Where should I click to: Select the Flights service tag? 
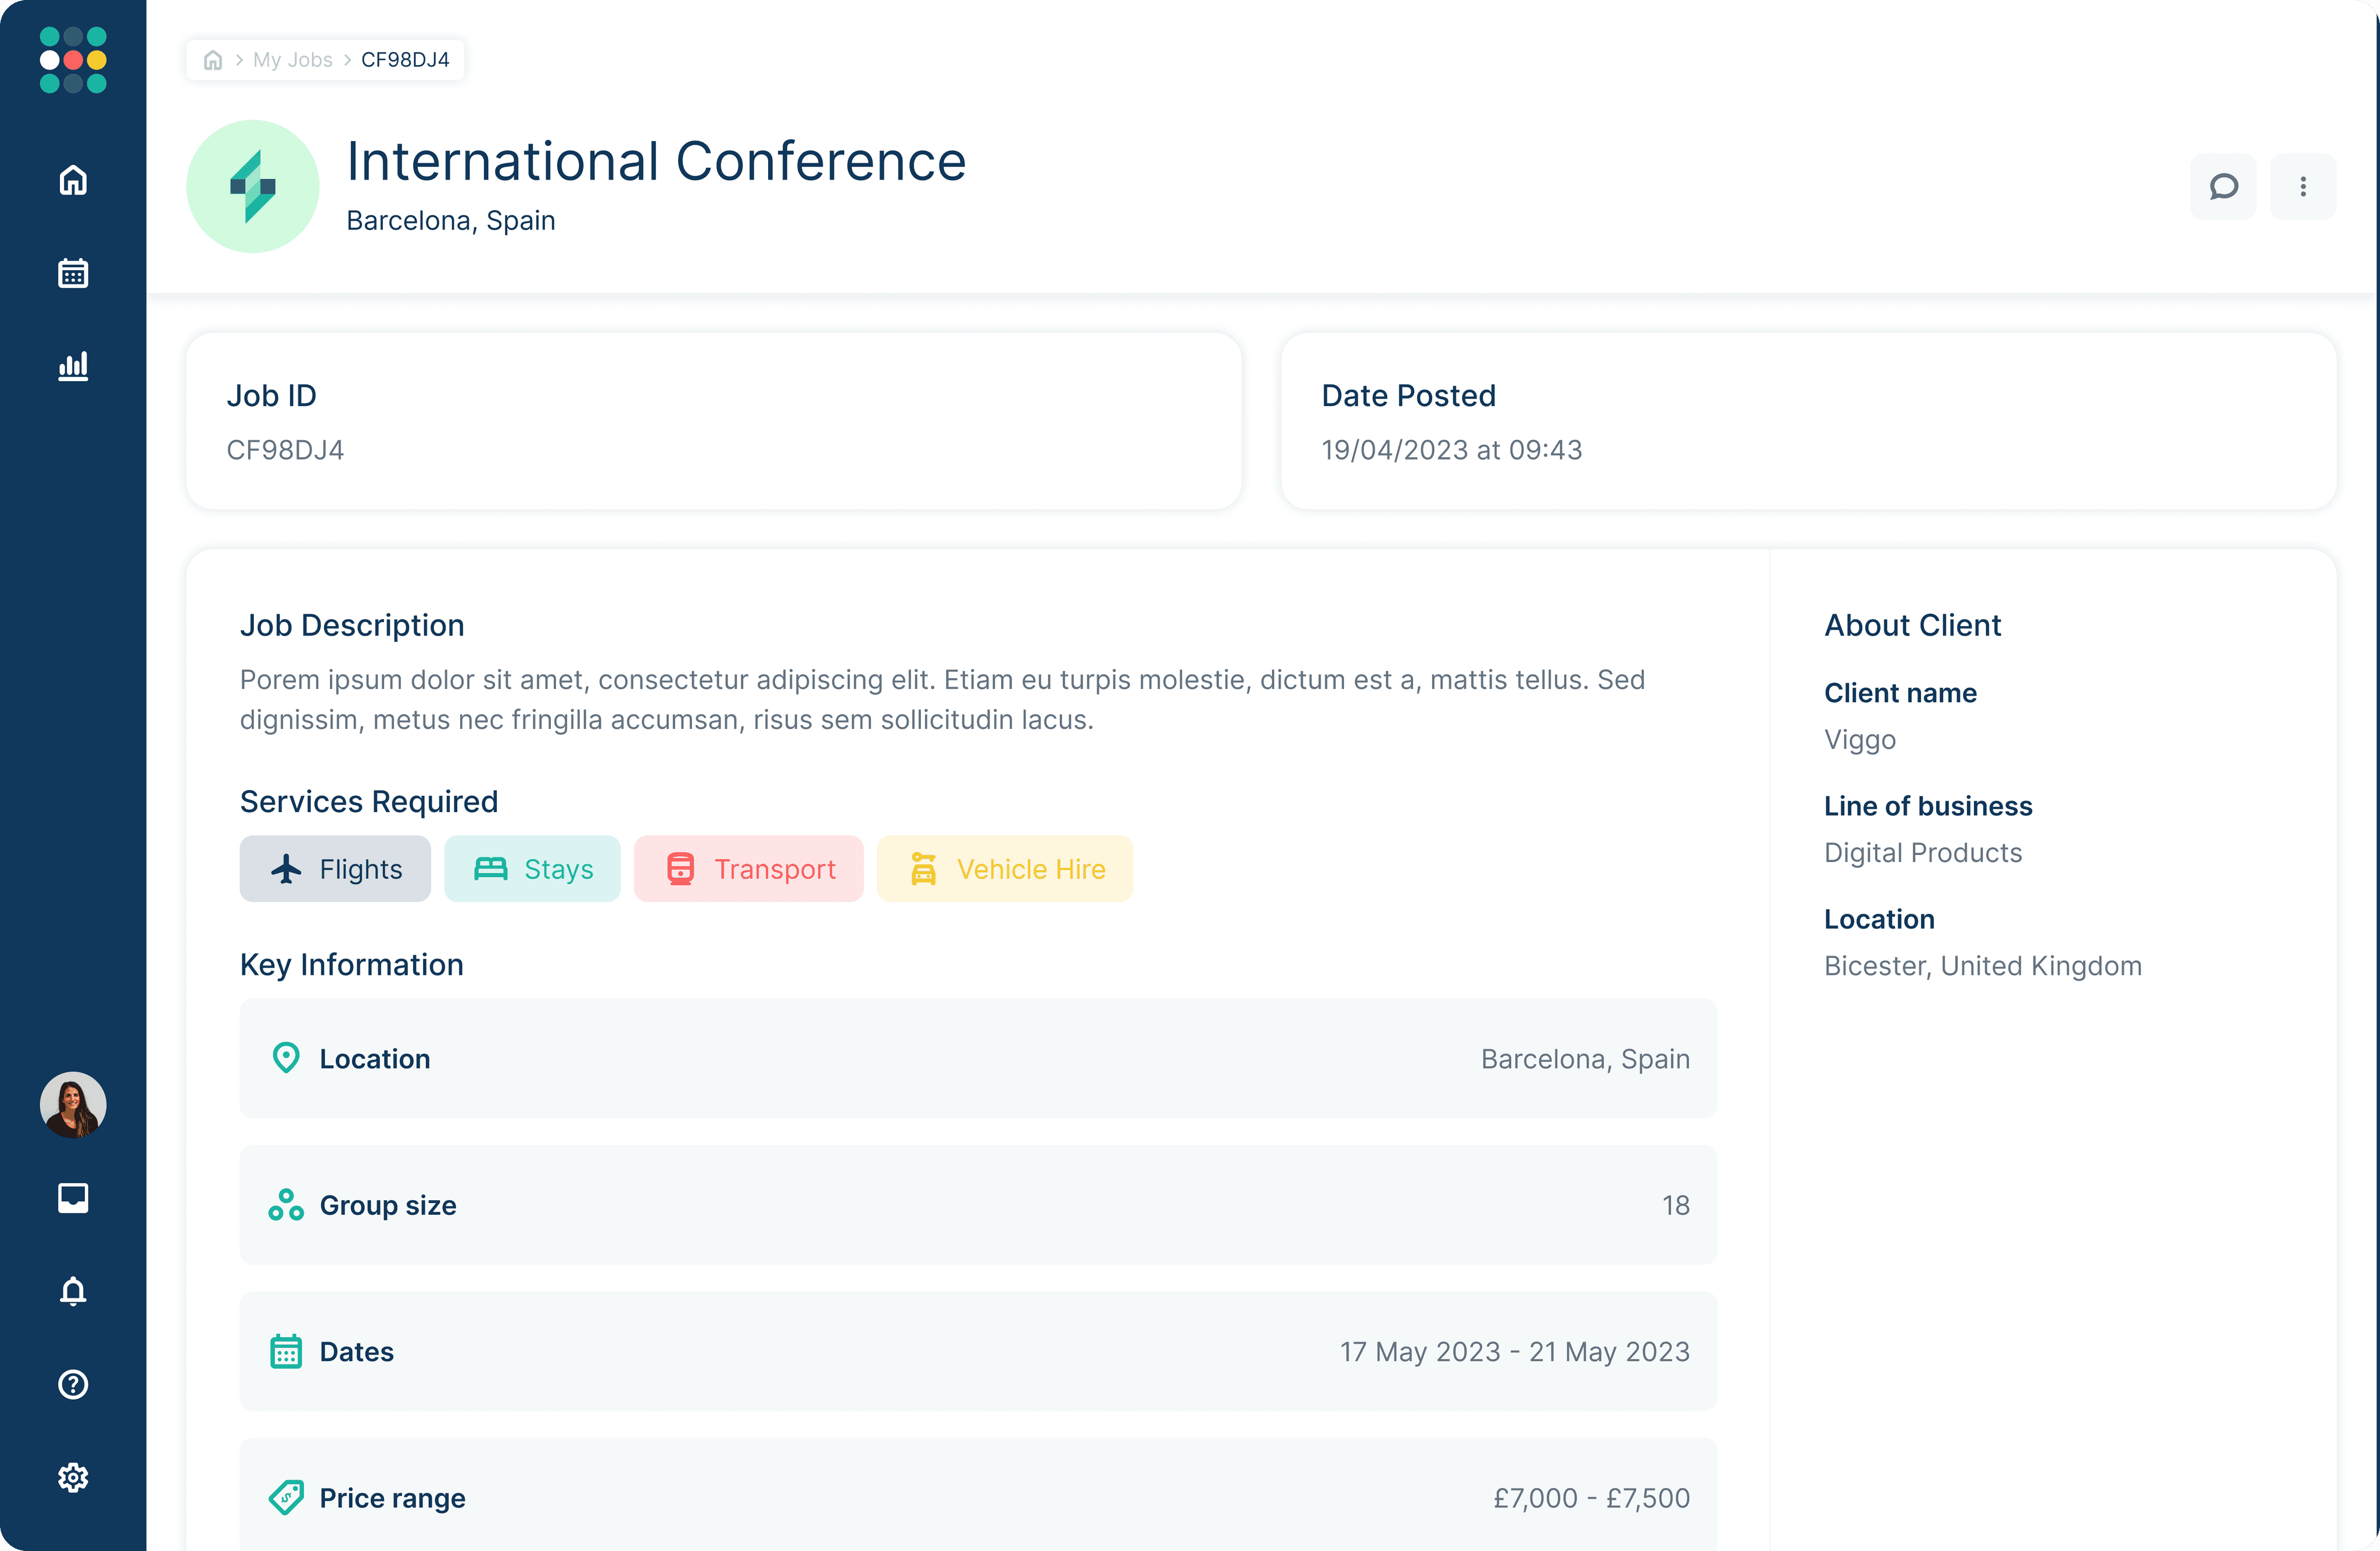click(335, 869)
